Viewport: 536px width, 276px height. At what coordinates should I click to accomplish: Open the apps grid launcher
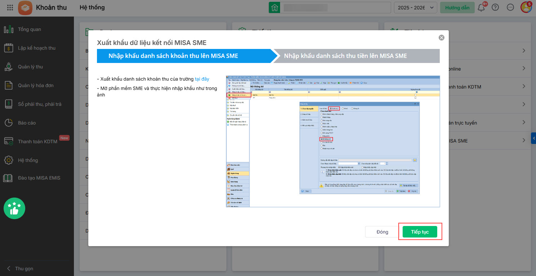(10, 8)
